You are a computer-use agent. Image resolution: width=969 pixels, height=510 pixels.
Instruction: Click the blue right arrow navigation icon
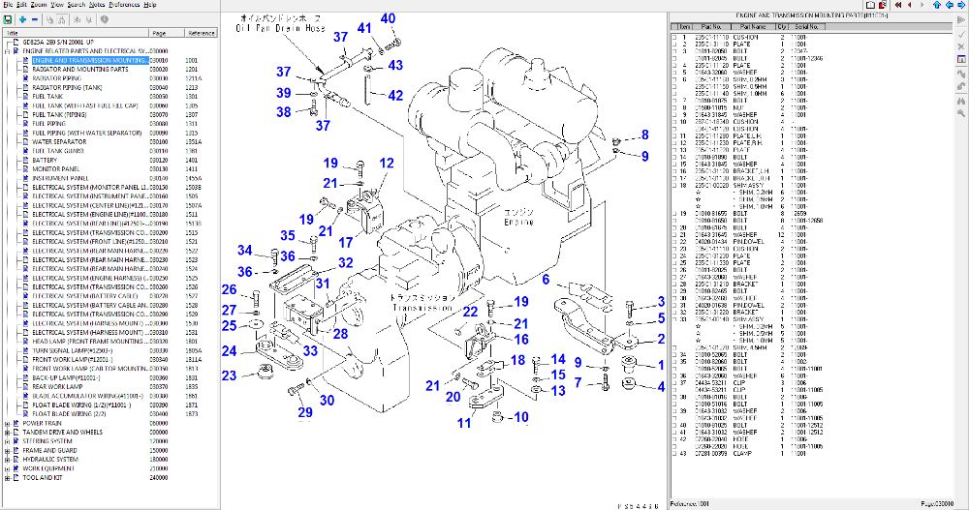point(961,5)
